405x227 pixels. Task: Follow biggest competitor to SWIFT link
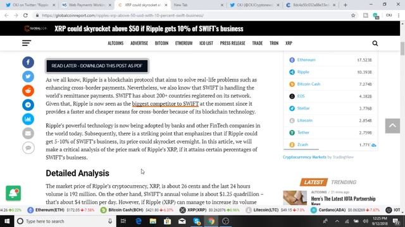(x=165, y=103)
